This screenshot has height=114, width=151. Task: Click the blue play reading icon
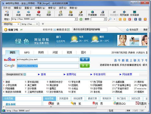click(x=135, y=19)
